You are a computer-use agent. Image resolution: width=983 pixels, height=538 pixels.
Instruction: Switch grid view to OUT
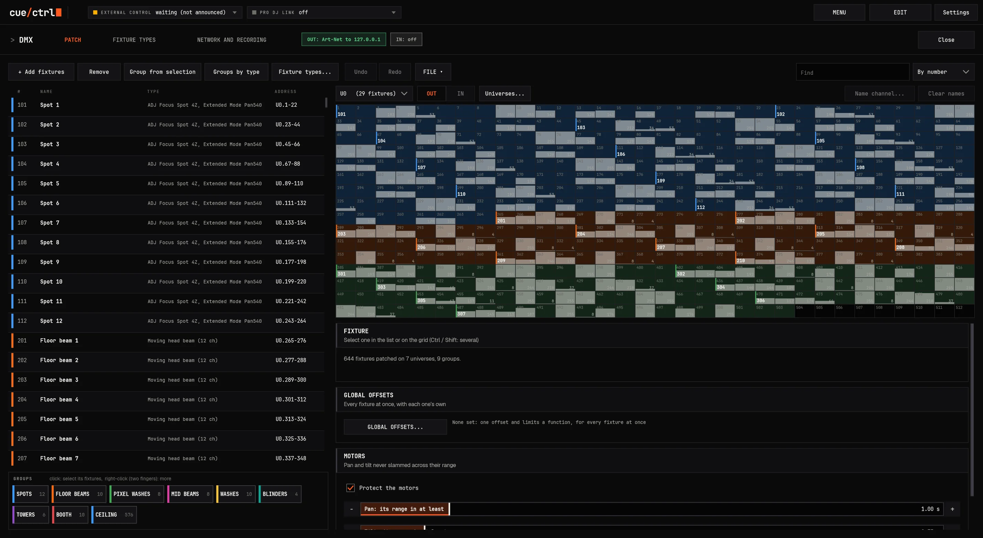[431, 94]
